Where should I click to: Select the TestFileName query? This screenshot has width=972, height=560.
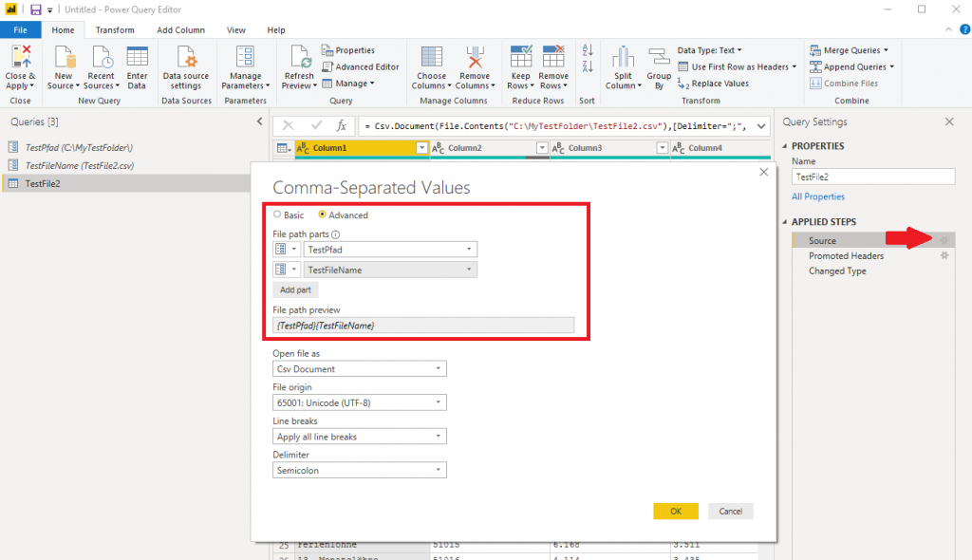pyautogui.click(x=80, y=165)
